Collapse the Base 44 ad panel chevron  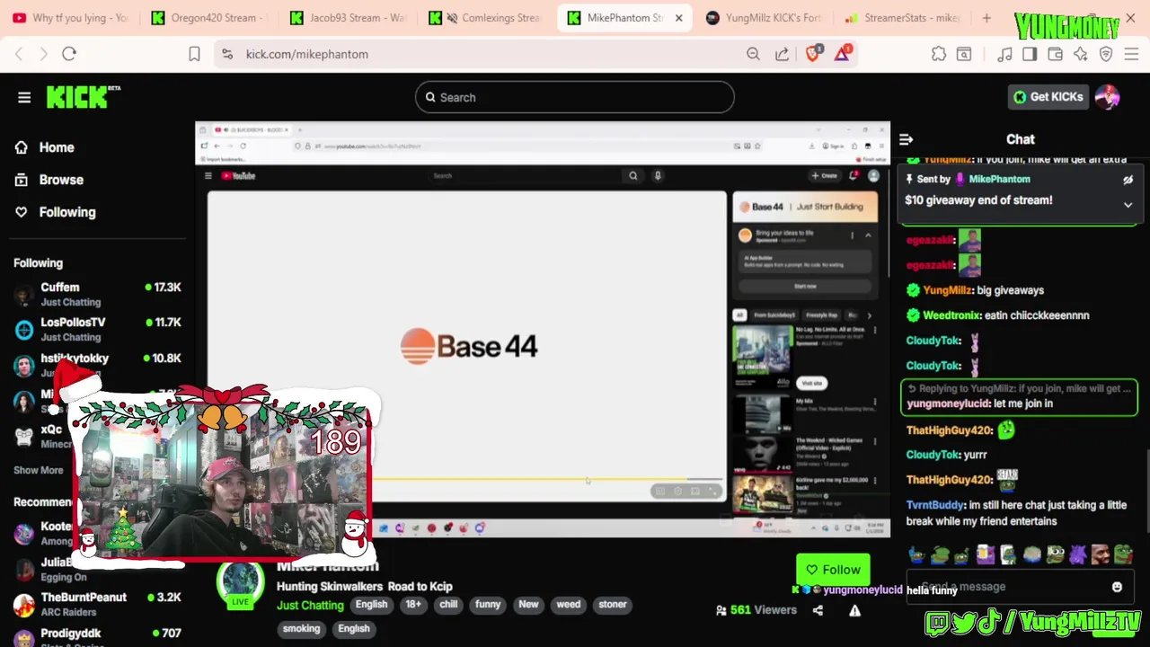[868, 235]
